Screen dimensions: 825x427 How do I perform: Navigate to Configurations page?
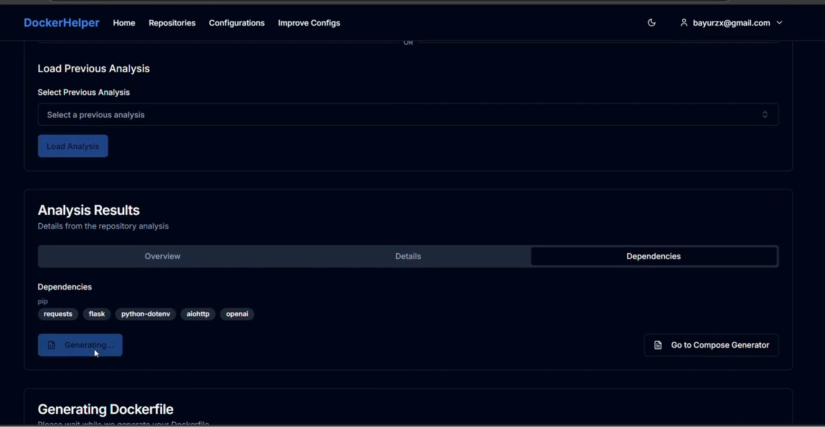(237, 23)
